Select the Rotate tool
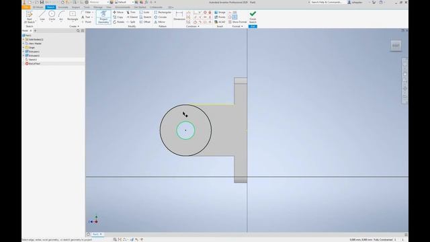430x242 pixels. pyautogui.click(x=118, y=22)
